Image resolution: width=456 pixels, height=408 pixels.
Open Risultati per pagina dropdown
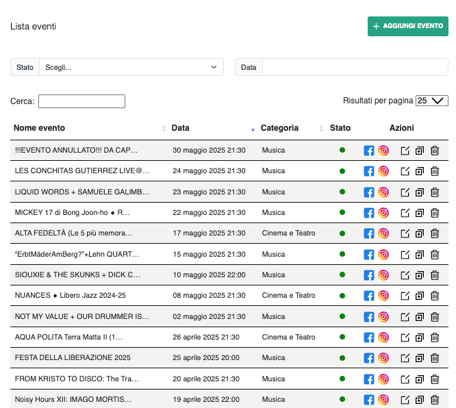(432, 101)
